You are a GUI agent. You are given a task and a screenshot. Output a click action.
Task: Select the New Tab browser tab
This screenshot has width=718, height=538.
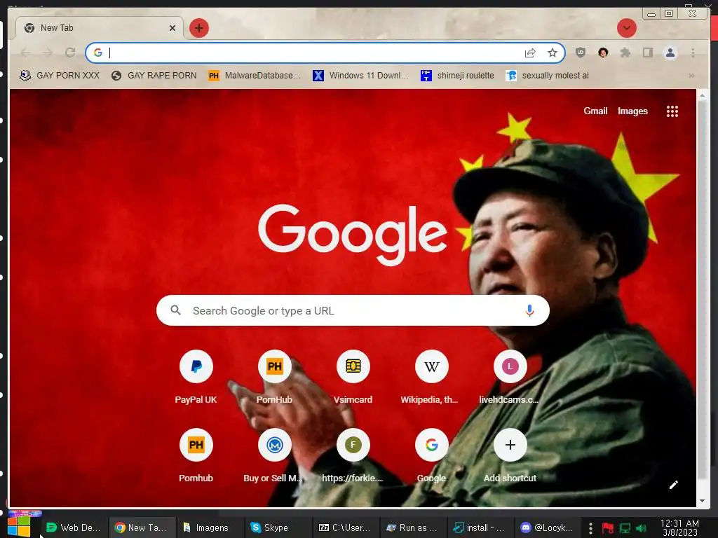[100, 28]
